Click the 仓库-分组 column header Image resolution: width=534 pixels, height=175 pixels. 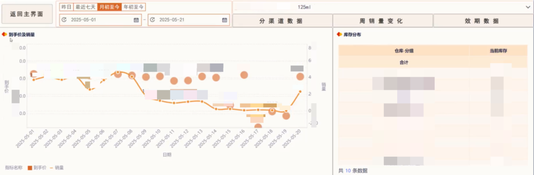click(x=404, y=51)
